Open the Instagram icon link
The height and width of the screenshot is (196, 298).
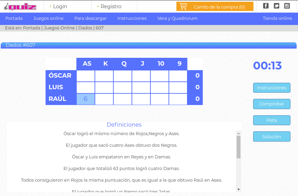tap(287, 6)
